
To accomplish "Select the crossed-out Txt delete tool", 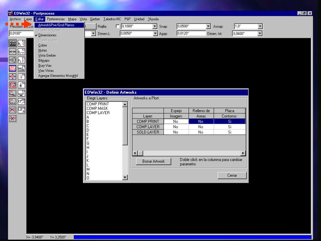I will coord(12,110).
